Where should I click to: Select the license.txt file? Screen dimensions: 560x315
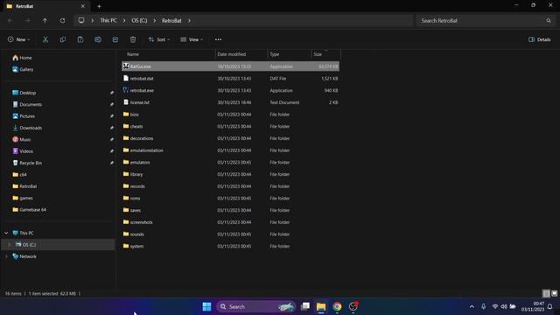[x=230, y=102]
